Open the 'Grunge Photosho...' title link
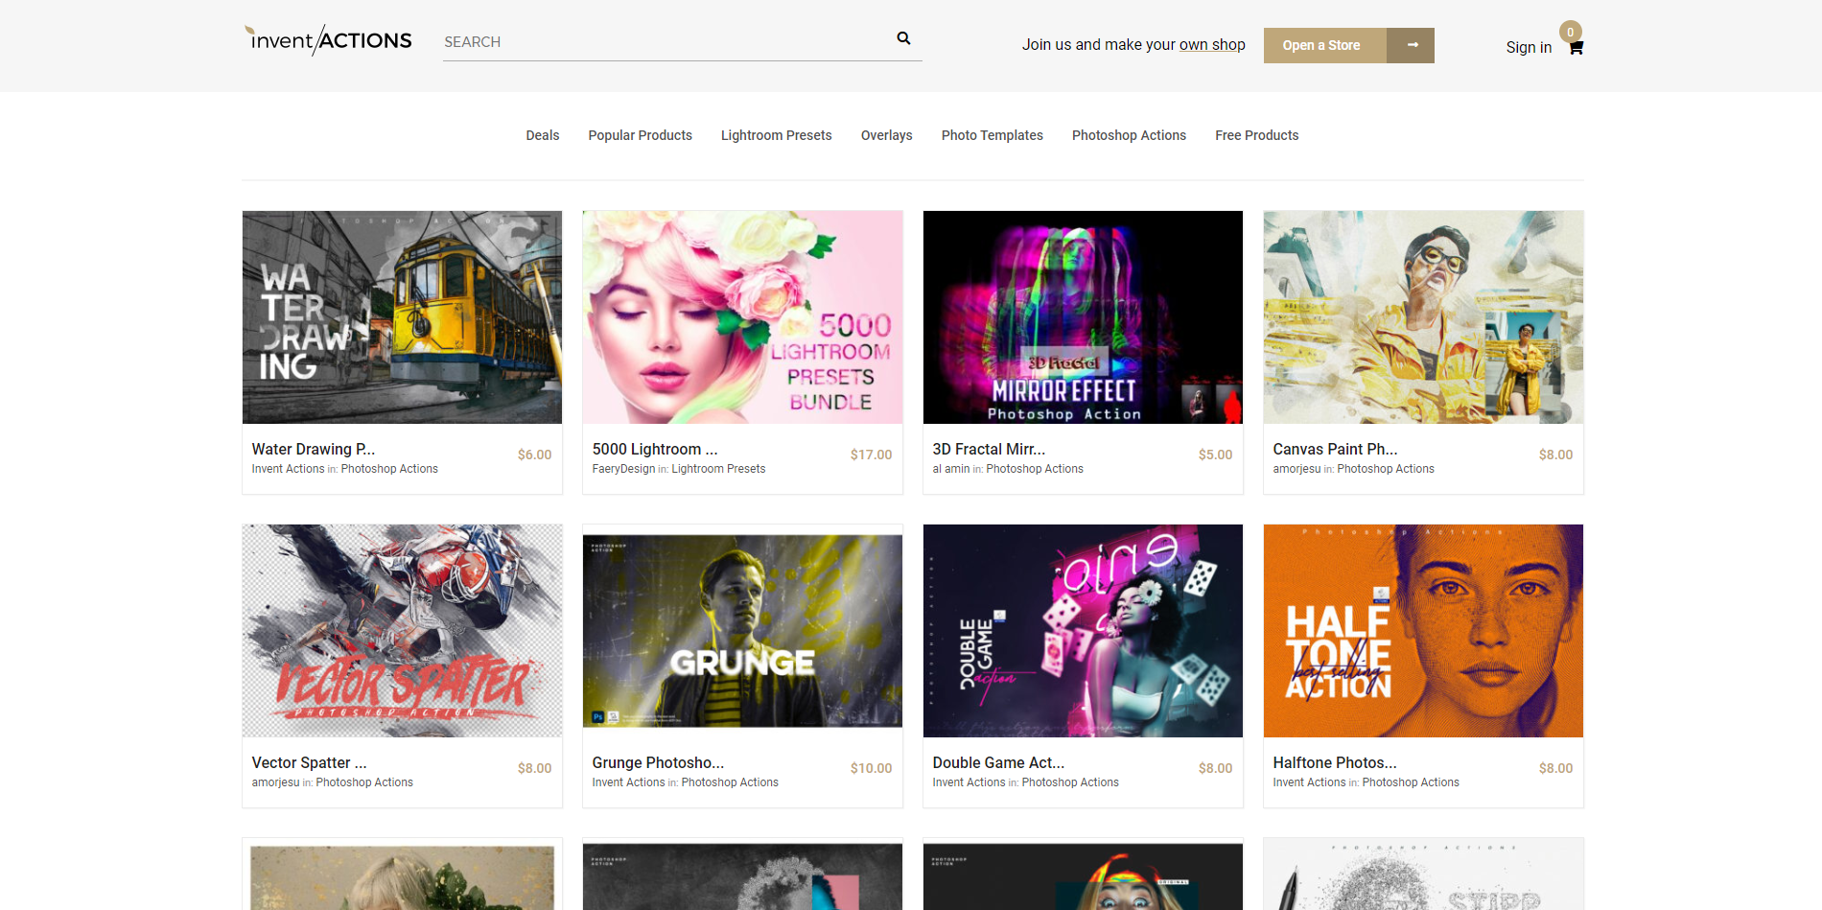 (658, 762)
